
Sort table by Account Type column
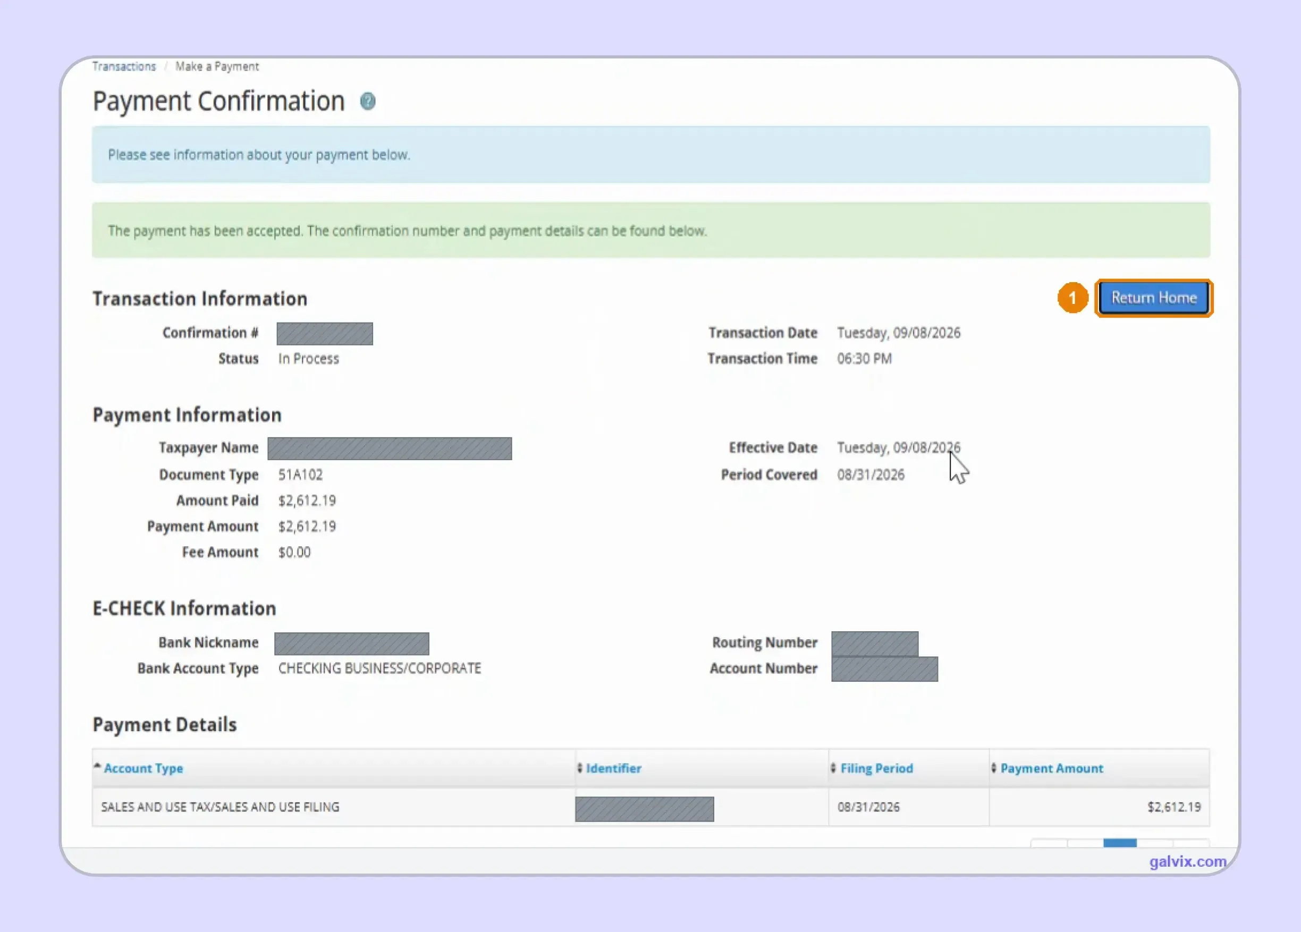pos(143,768)
